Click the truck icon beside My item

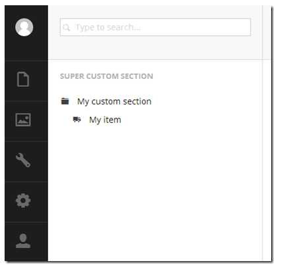pyautogui.click(x=77, y=120)
